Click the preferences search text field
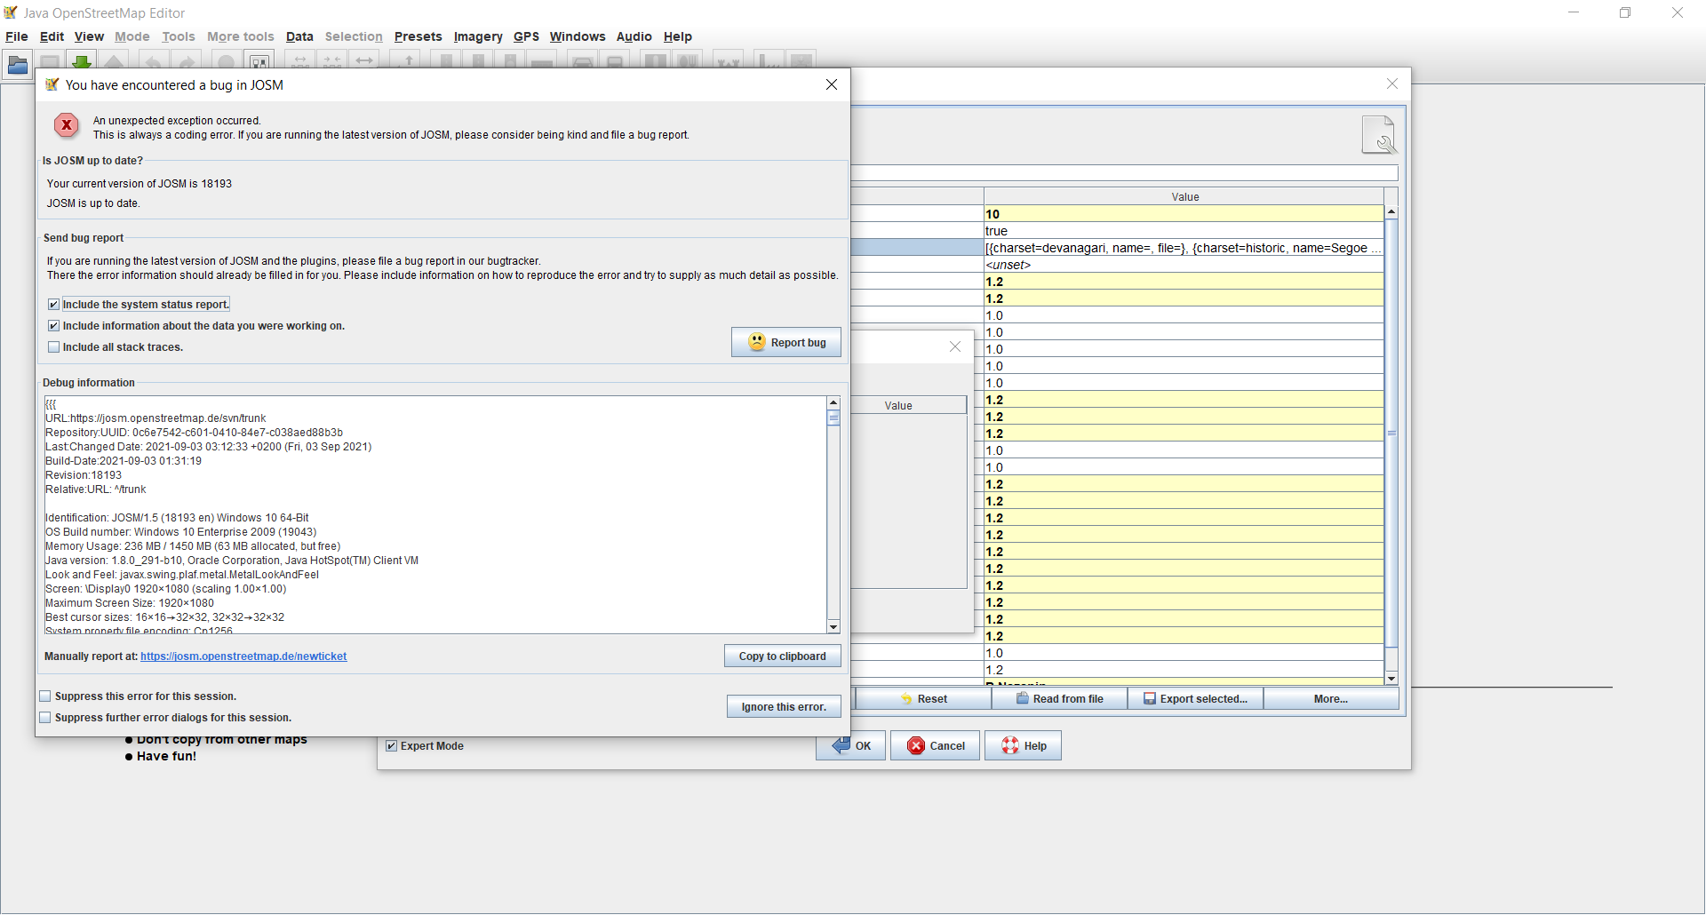The height and width of the screenshot is (915, 1706). point(1124,173)
